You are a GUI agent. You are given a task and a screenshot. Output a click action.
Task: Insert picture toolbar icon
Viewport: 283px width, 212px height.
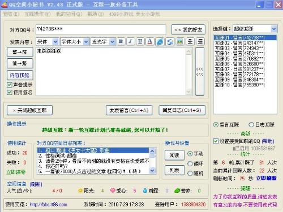click(180, 41)
